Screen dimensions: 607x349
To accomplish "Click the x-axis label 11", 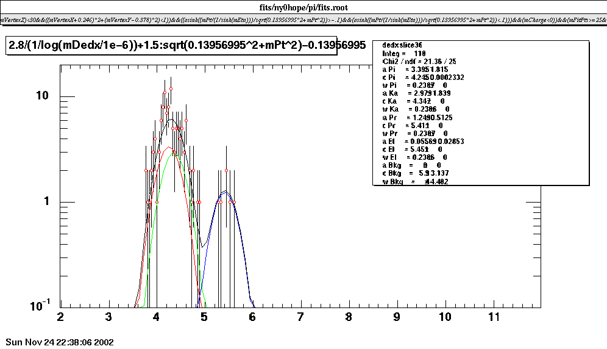I will click(493, 318).
